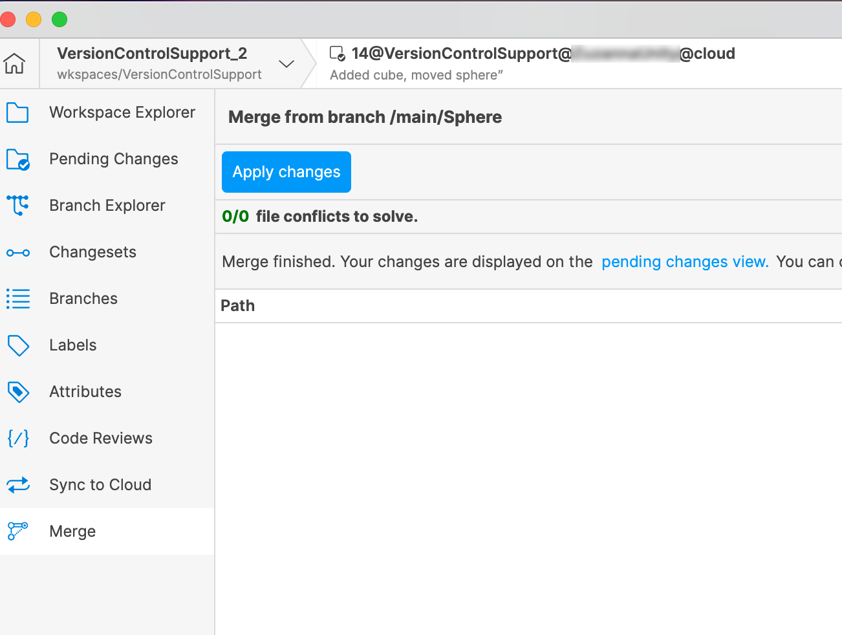Click the Code Reviews braces icon
Image resolution: width=842 pixels, height=635 pixels.
[x=17, y=438]
